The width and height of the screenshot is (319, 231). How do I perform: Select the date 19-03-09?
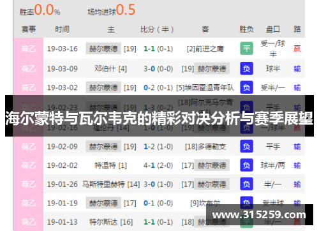click(x=63, y=69)
